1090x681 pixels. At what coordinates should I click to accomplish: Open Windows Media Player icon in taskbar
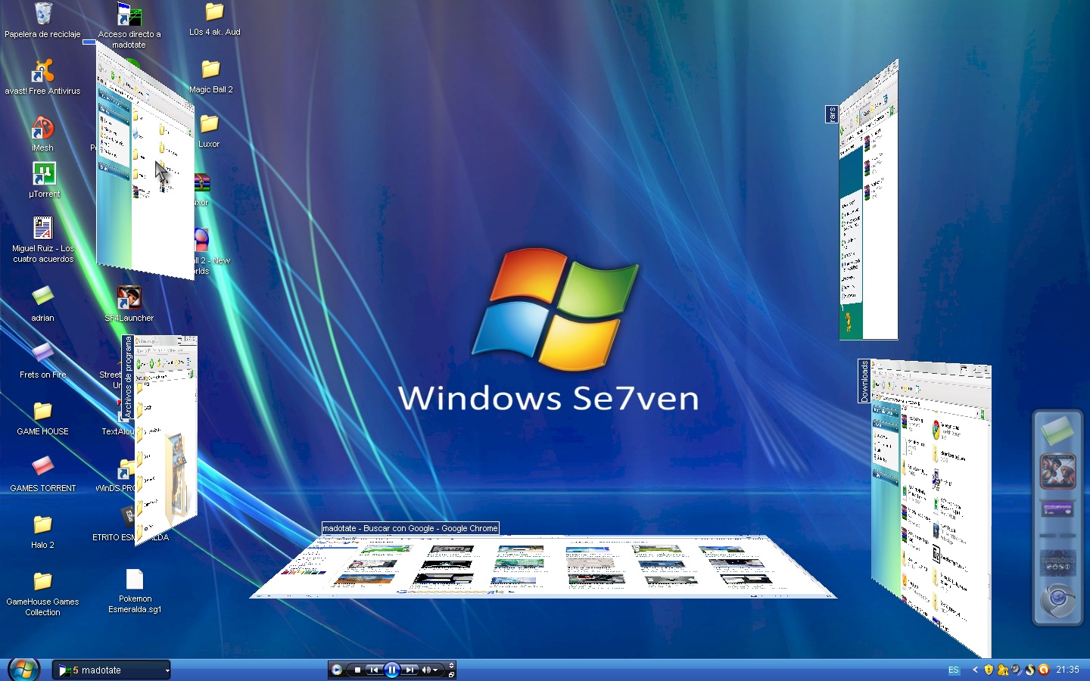[337, 670]
